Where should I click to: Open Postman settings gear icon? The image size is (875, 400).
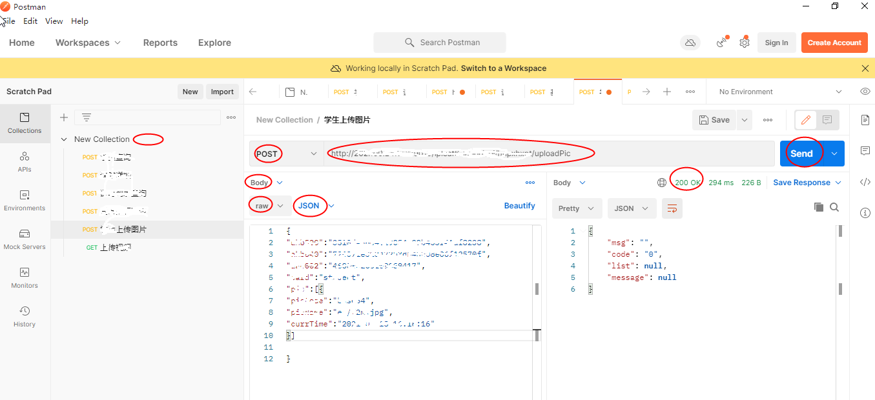pyautogui.click(x=745, y=43)
